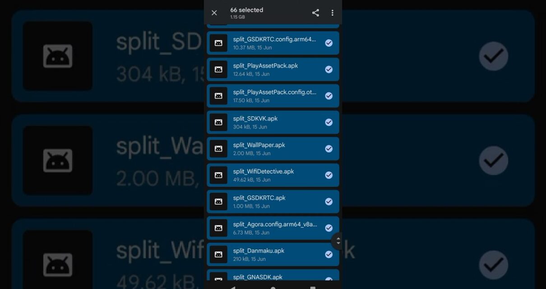Screen dimensions: 546x289
Task: Uncheck split_PlayAssetPack.apk selection mark
Action: pyautogui.click(x=329, y=69)
